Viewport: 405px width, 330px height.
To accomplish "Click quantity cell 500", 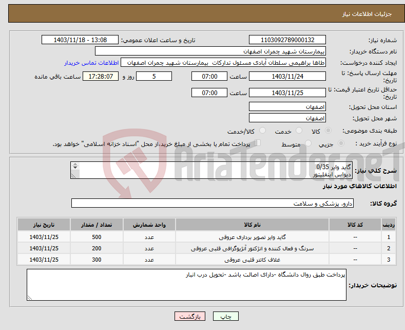I will coord(97,237).
